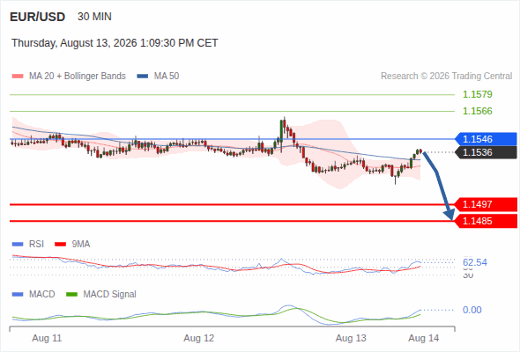Screen dimensions: 520x352
Task: Click the RSI legend color marker
Action: coord(18,245)
